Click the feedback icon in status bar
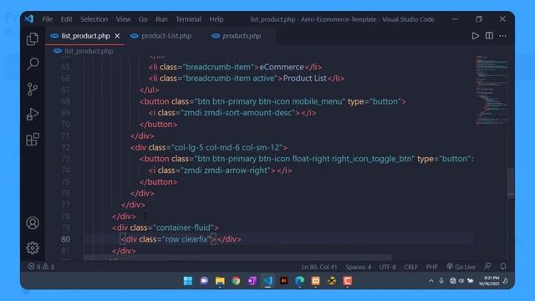The width and height of the screenshot is (535, 301). click(488, 266)
